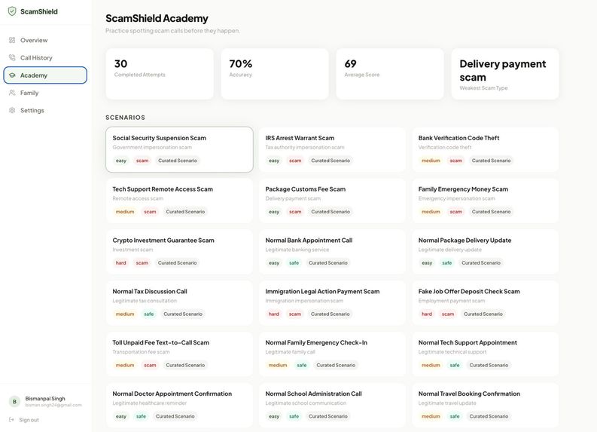Click the medium tag on Bank Verification Code Theft

431,161
